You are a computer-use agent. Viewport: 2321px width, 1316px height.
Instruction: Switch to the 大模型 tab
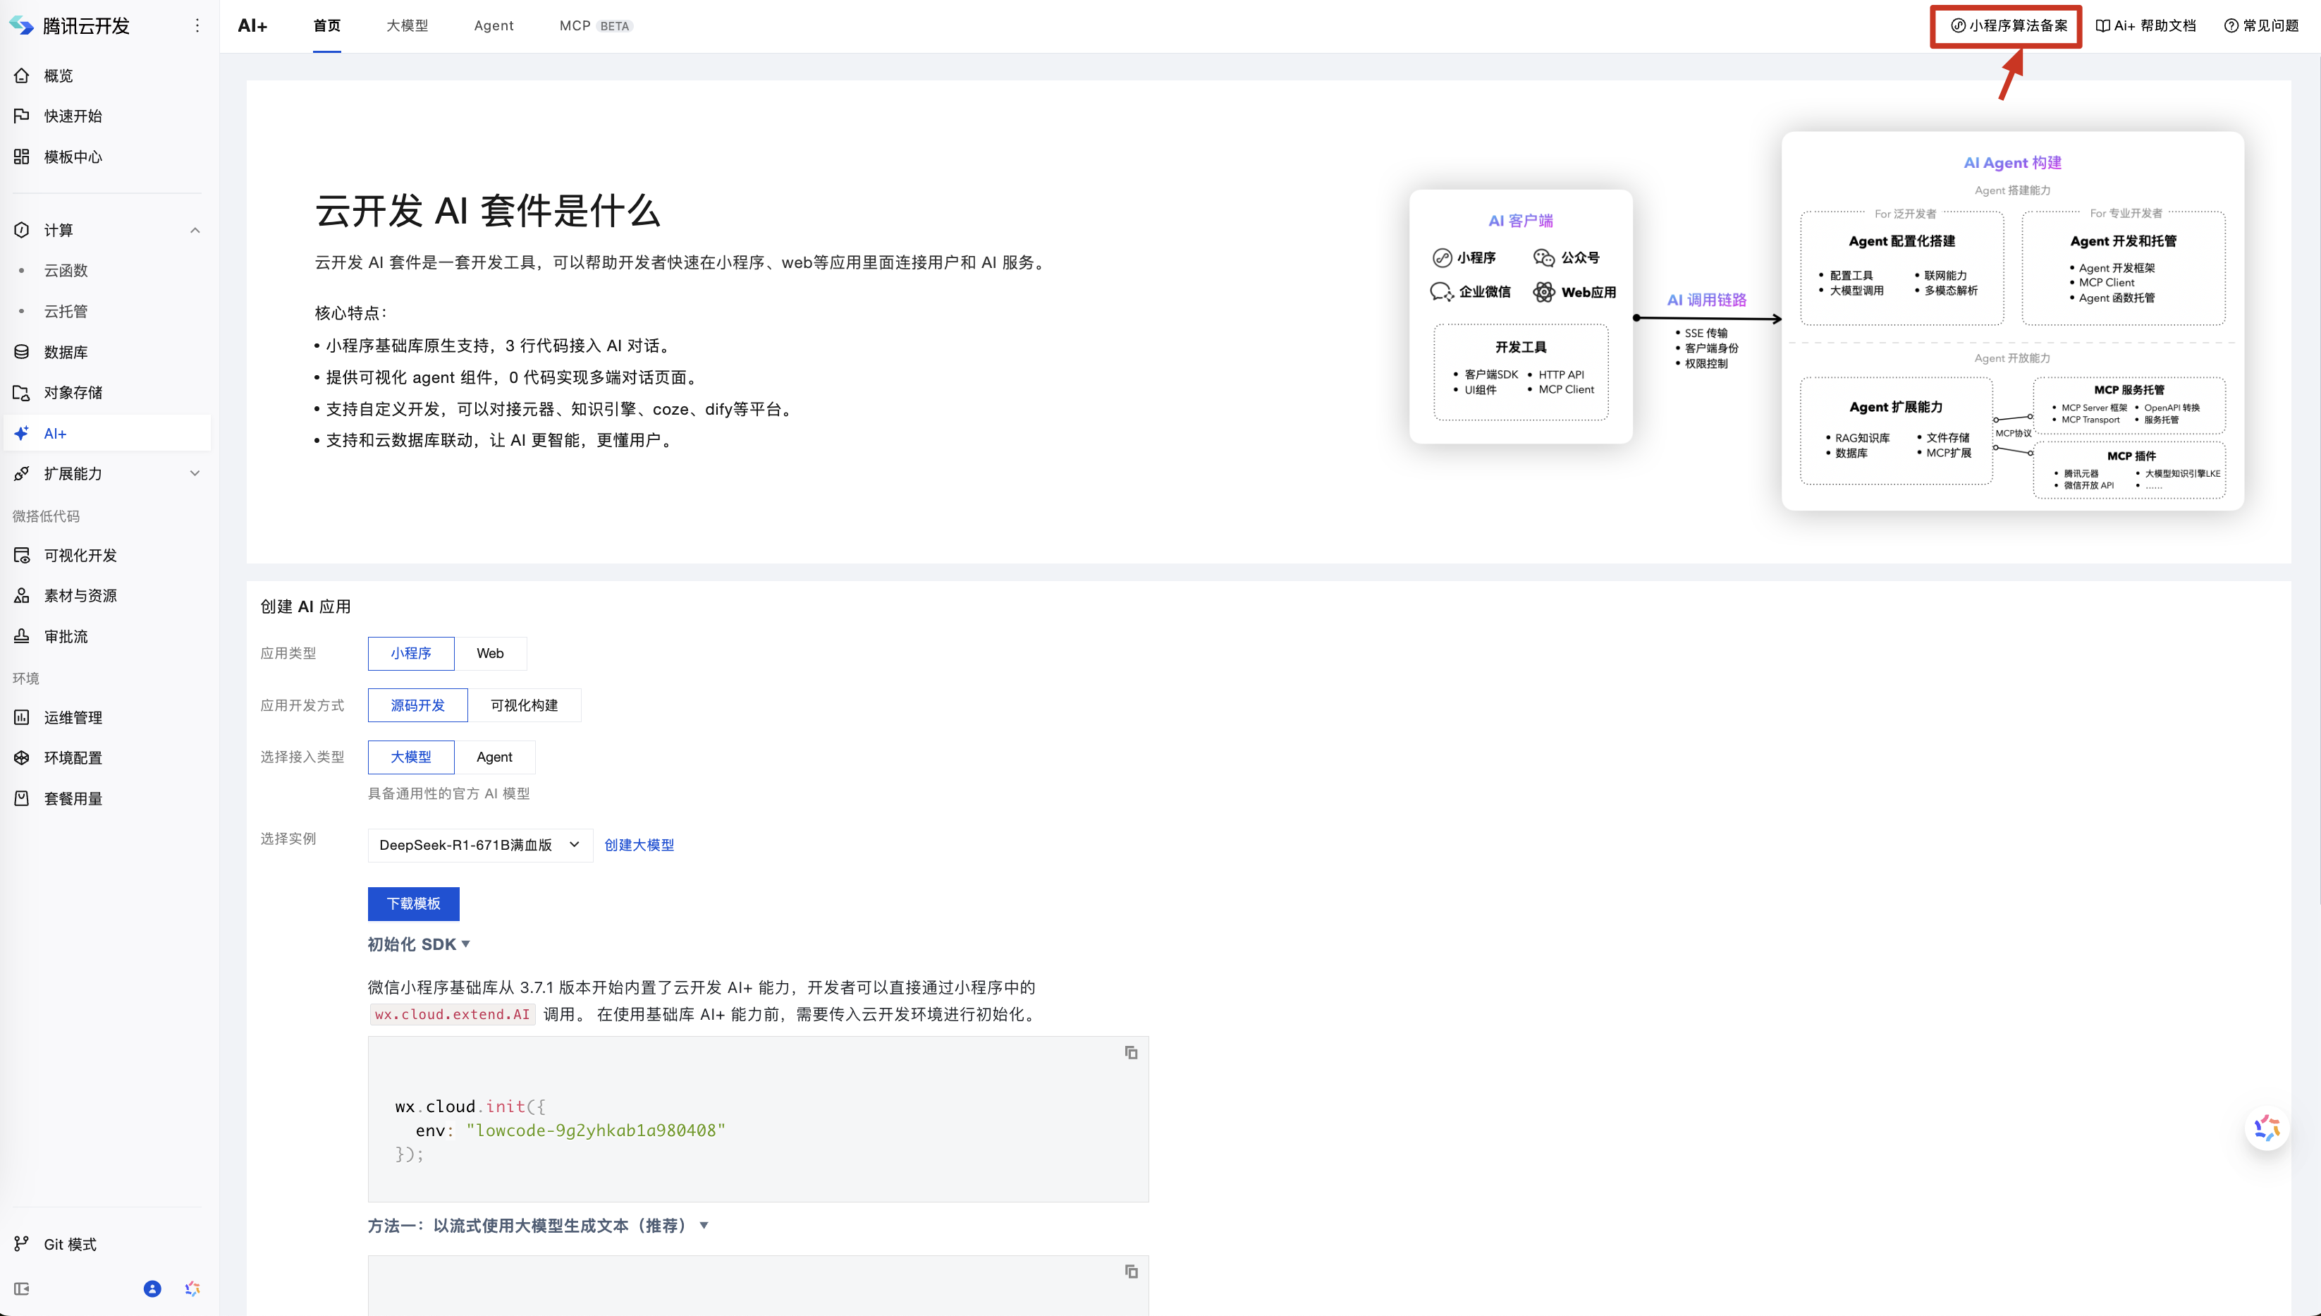(407, 25)
